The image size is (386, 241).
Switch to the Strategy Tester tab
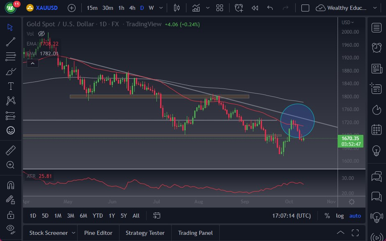(145, 233)
